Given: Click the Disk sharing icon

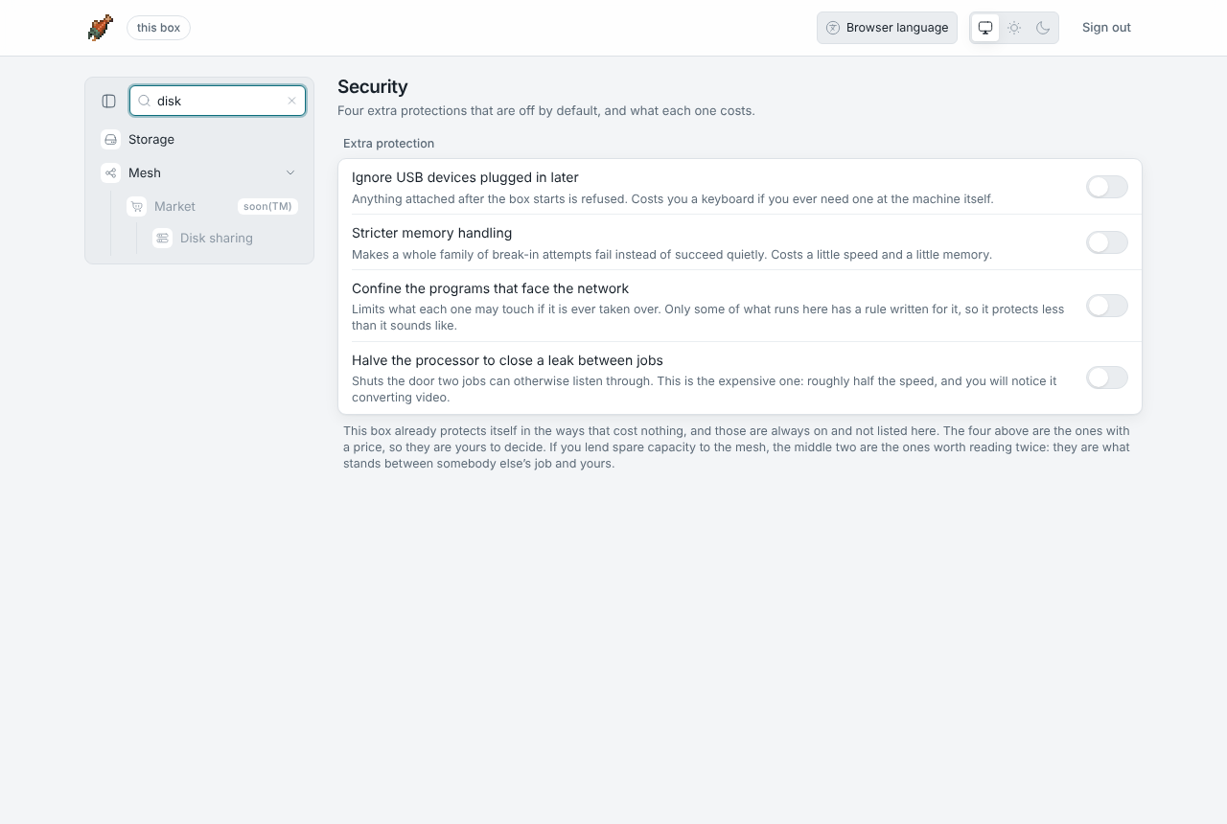Looking at the screenshot, I should click(x=163, y=239).
